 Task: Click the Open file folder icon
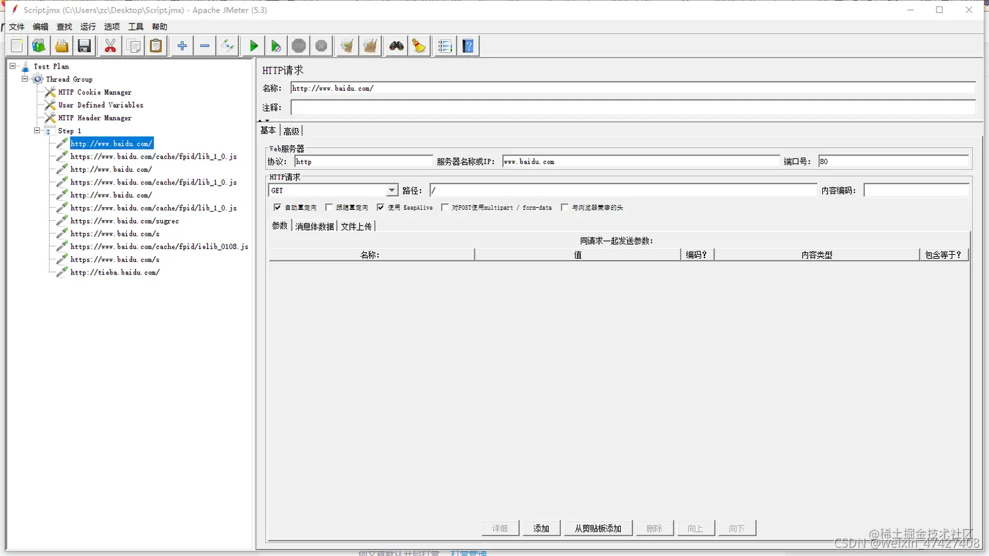click(61, 46)
